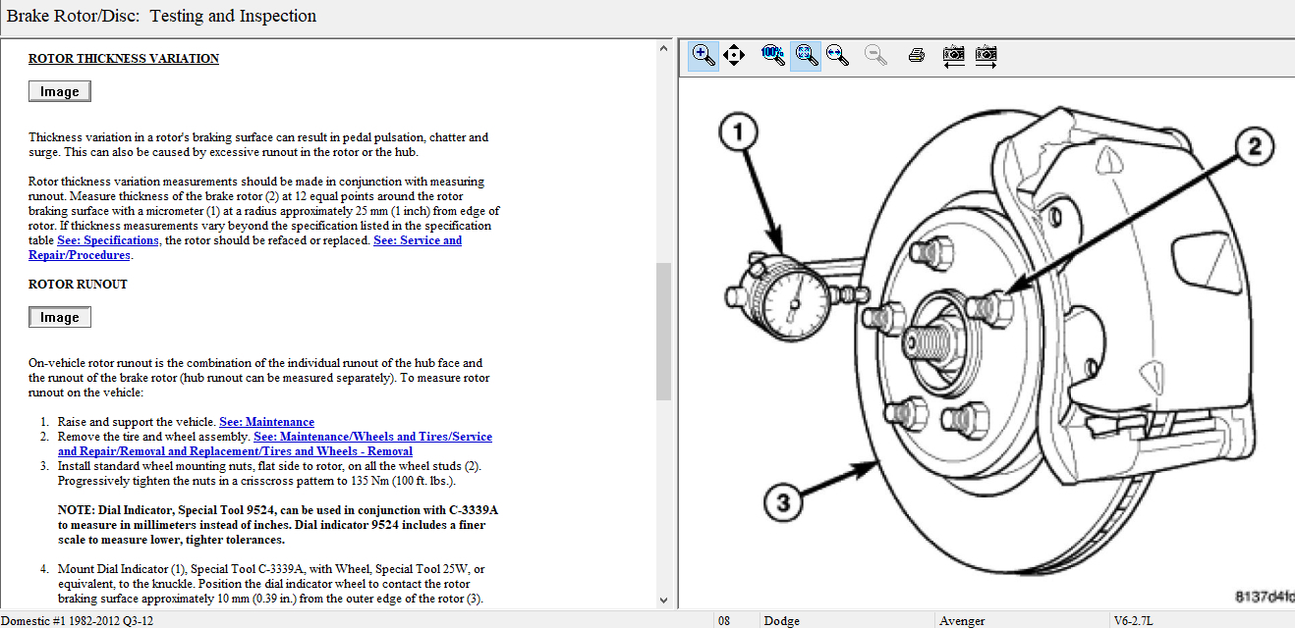Open Image under Rotor Thickness Variation
Image resolution: width=1295 pixels, height=628 pixels.
pyautogui.click(x=59, y=91)
